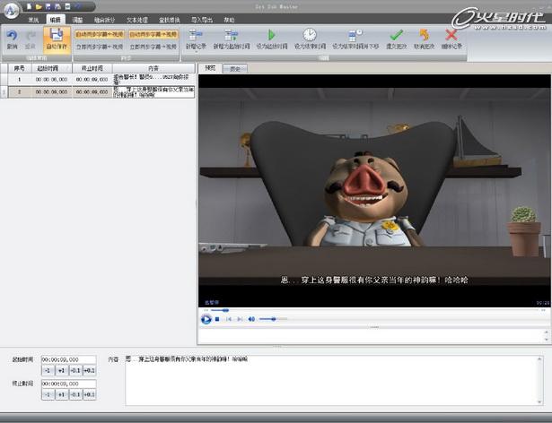Viewport: 552px width, 423px height.
Task: Click the clock 设为结束时间 icon
Action: (310, 35)
